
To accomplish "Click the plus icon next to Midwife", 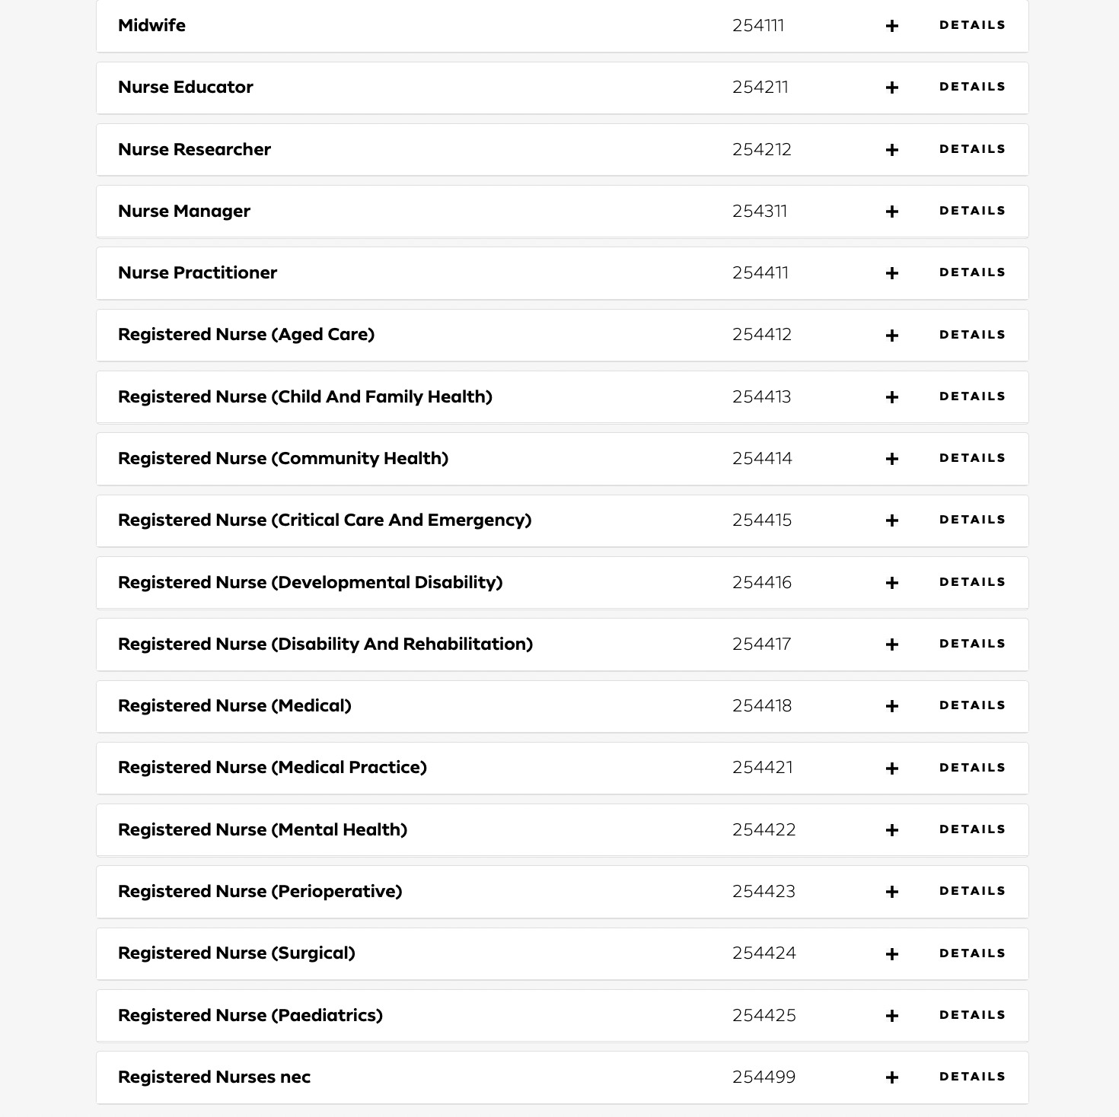I will pos(891,25).
